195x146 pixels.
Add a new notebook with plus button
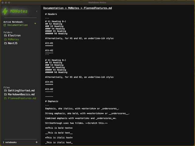(37, 142)
